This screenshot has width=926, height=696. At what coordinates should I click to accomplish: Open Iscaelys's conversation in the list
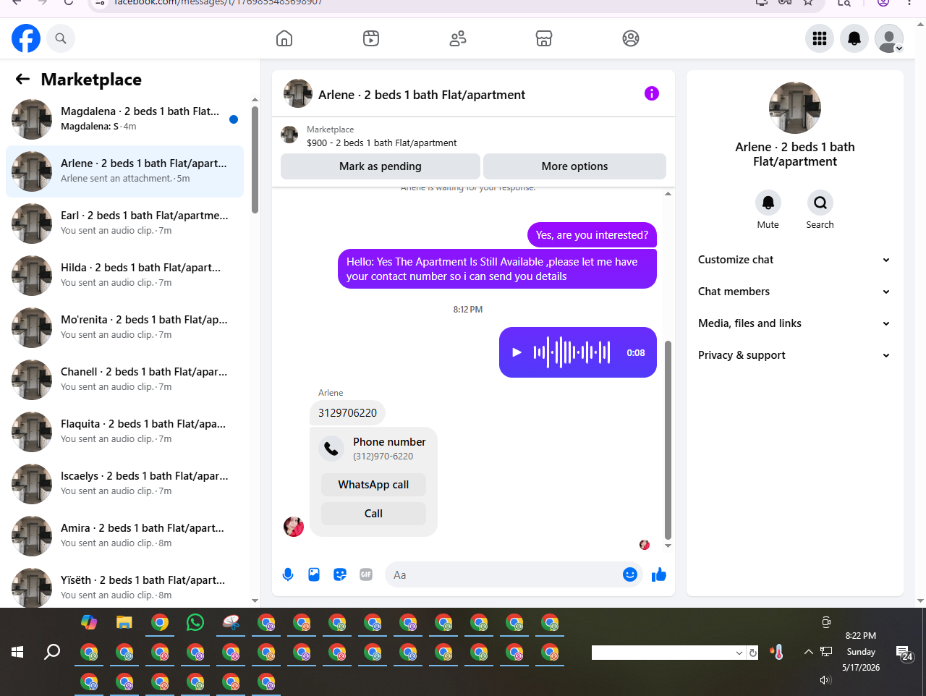coord(124,484)
